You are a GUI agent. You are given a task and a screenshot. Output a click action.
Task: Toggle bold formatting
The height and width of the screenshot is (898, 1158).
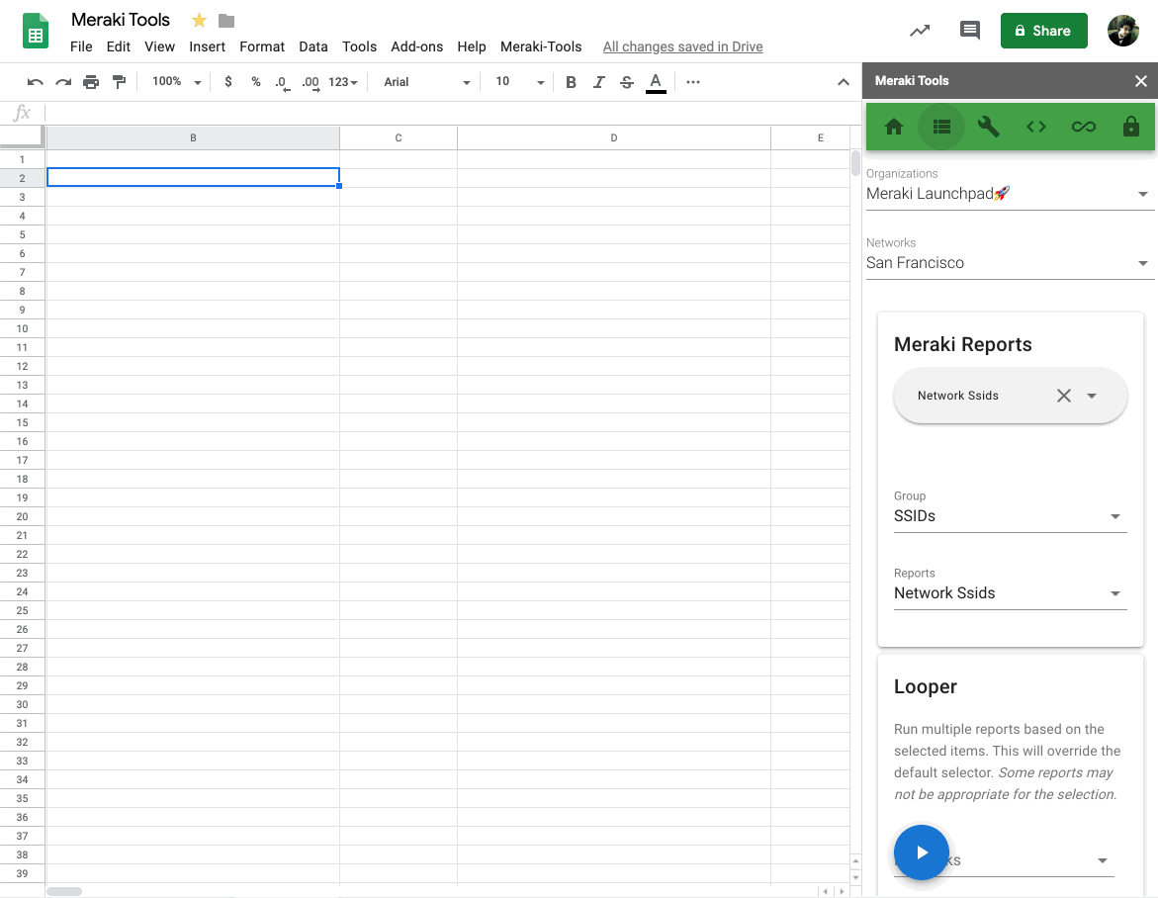tap(571, 82)
